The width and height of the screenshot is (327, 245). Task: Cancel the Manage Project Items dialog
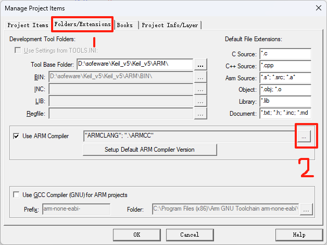pyautogui.click(x=190, y=235)
